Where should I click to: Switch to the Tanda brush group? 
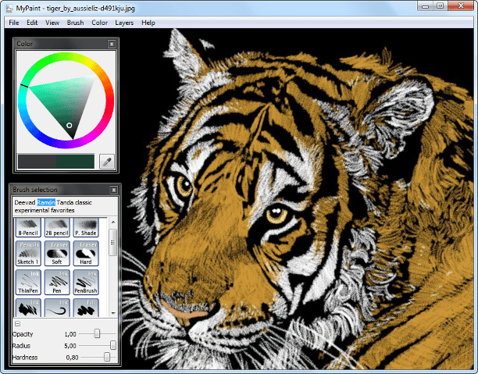click(65, 202)
